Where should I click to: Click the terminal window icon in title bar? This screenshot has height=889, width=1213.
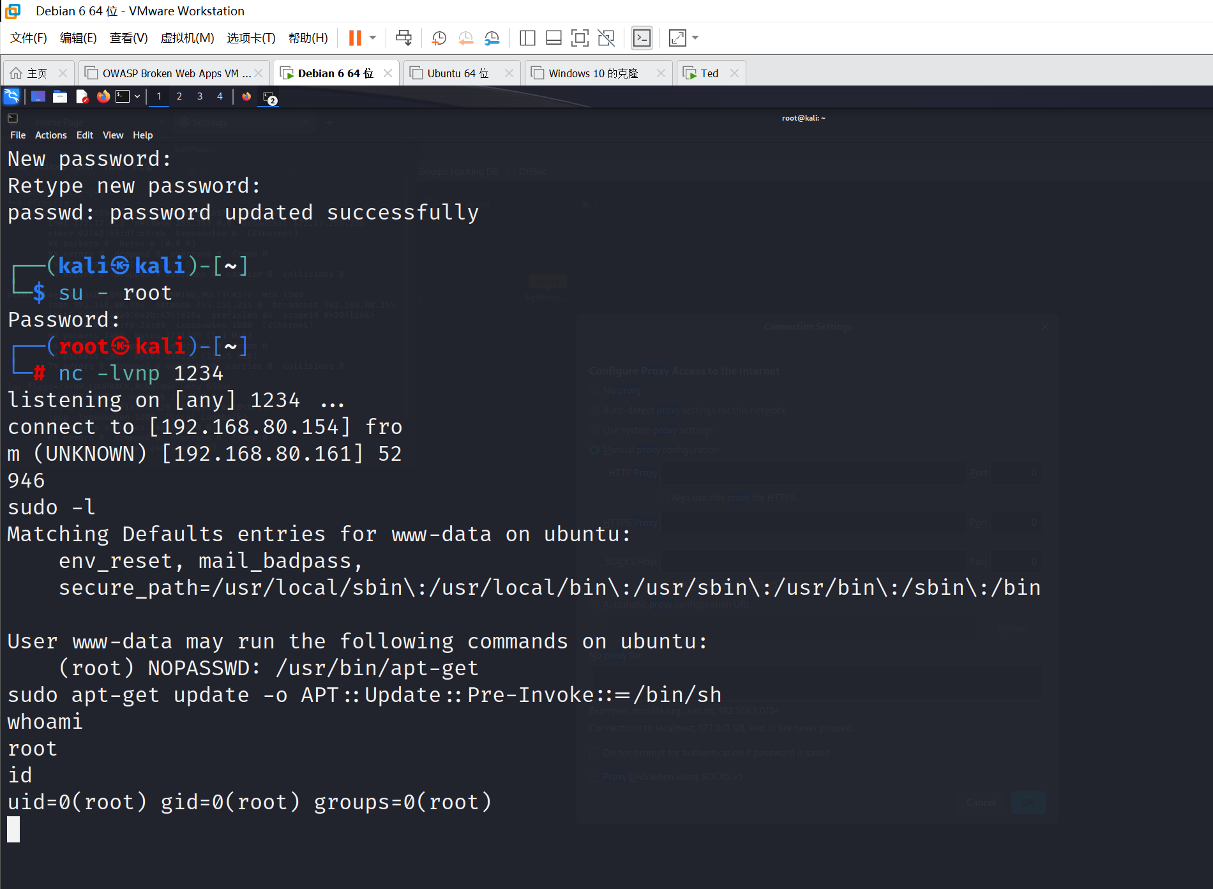click(13, 118)
